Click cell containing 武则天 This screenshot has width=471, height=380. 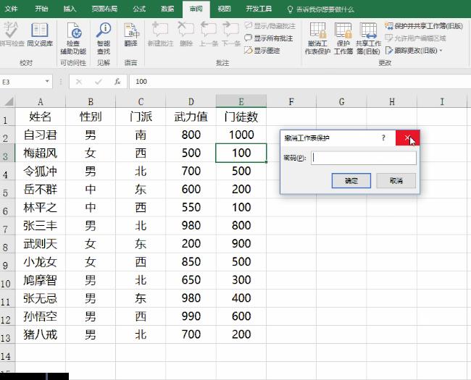point(41,244)
